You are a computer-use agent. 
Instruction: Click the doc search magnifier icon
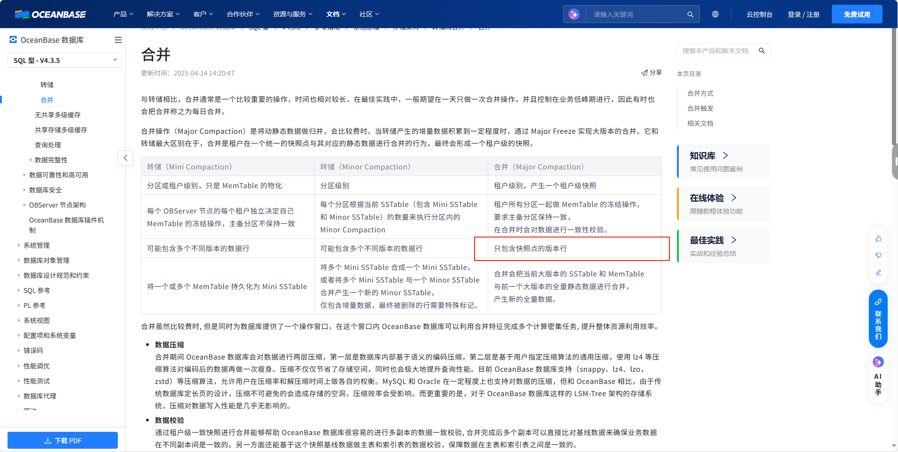[762, 51]
